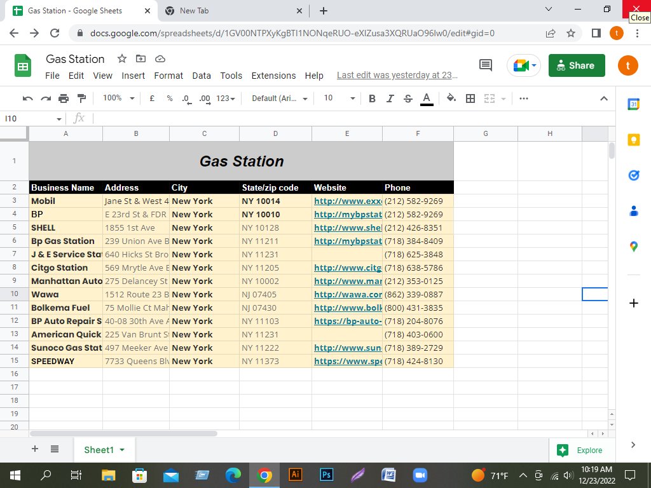
Task: Open the Default (Ari...) font dropdown
Action: coord(280,98)
